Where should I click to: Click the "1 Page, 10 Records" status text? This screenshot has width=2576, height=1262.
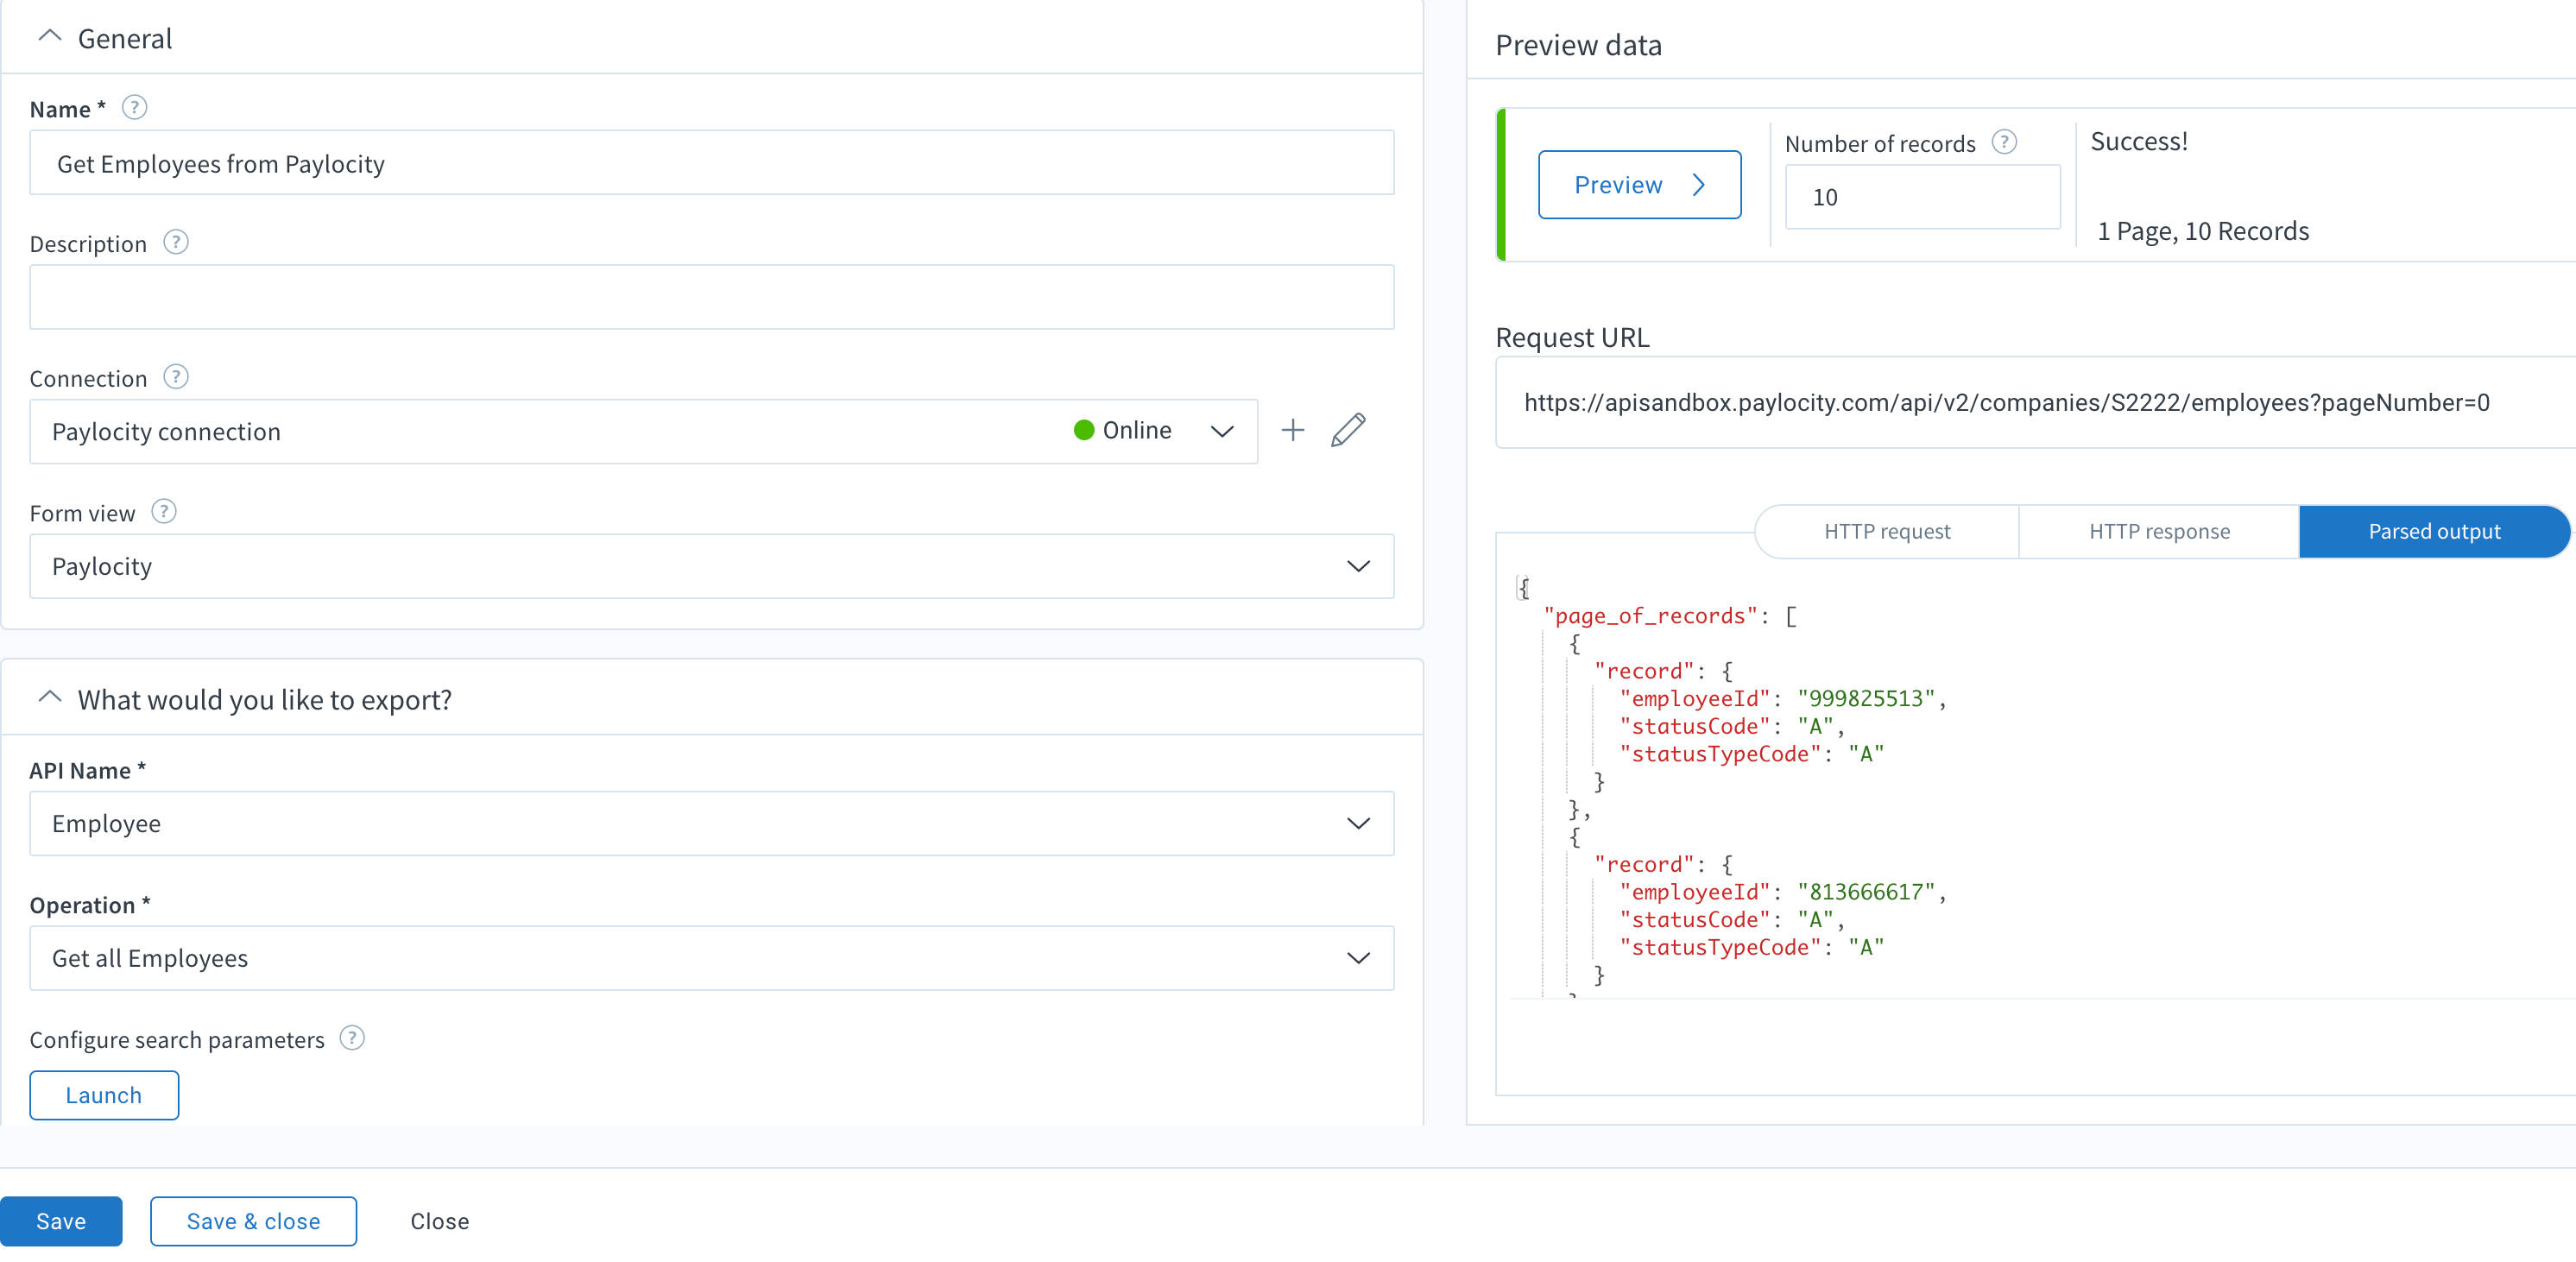tap(2203, 231)
